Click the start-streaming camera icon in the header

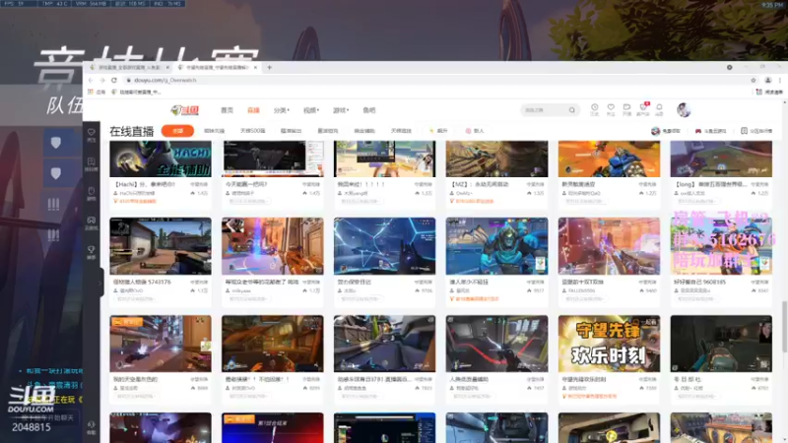coord(626,109)
